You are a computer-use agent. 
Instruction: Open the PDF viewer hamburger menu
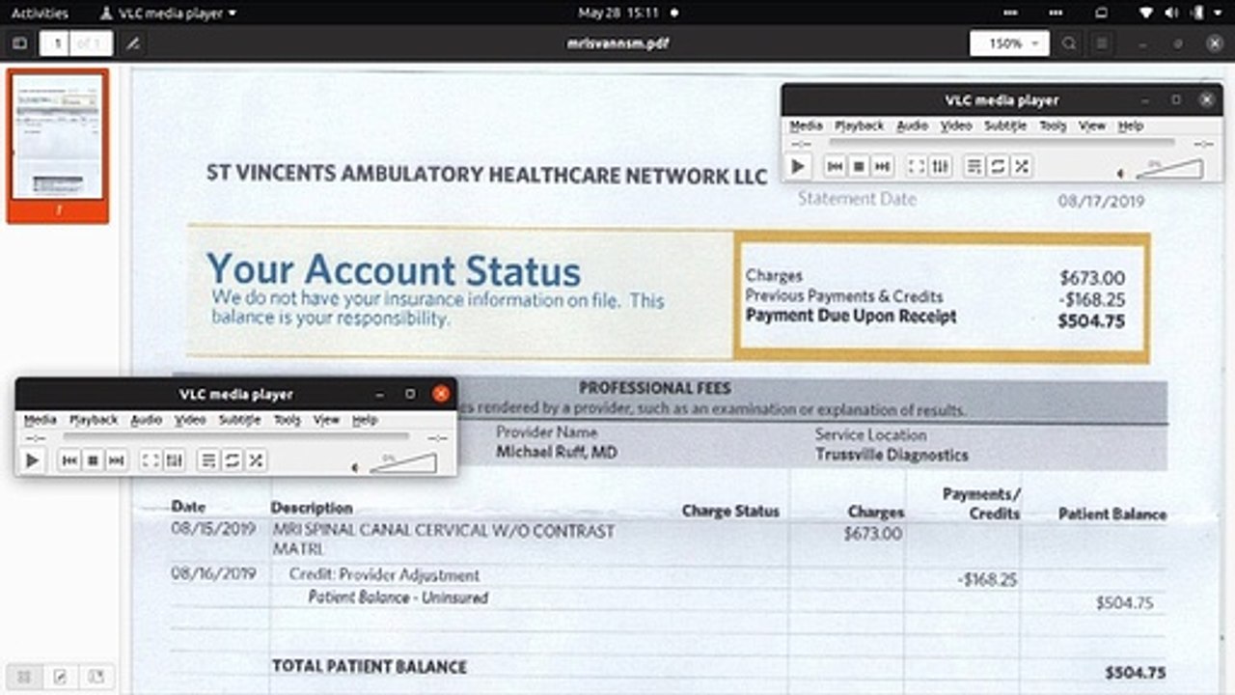1101,43
